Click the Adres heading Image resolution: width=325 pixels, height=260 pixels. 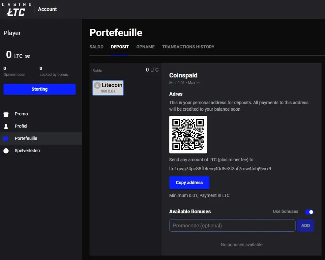[x=176, y=94]
